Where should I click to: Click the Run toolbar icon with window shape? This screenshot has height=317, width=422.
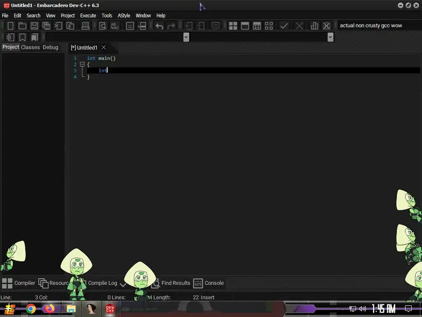(x=245, y=26)
